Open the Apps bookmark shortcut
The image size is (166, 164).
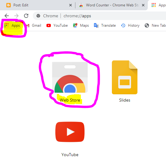12,25
